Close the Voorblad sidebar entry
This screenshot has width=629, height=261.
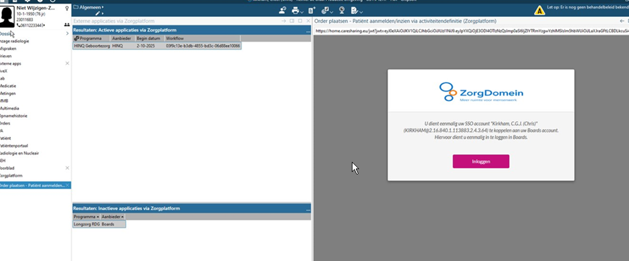point(68,168)
